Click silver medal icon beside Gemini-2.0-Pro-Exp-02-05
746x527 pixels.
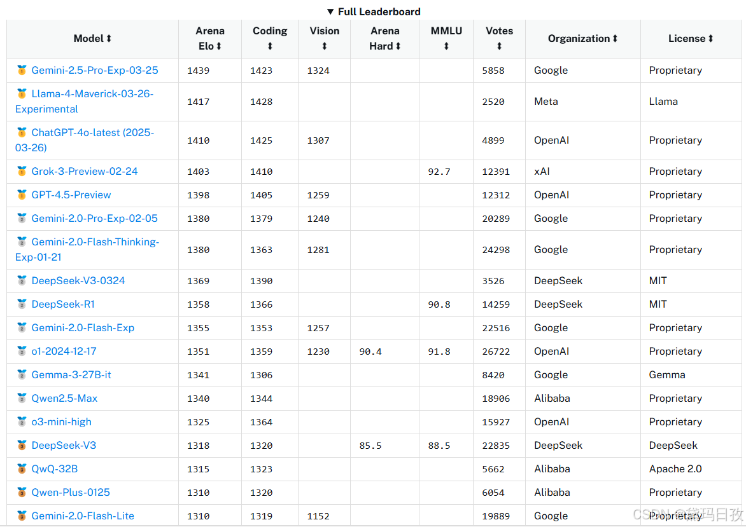(x=22, y=218)
